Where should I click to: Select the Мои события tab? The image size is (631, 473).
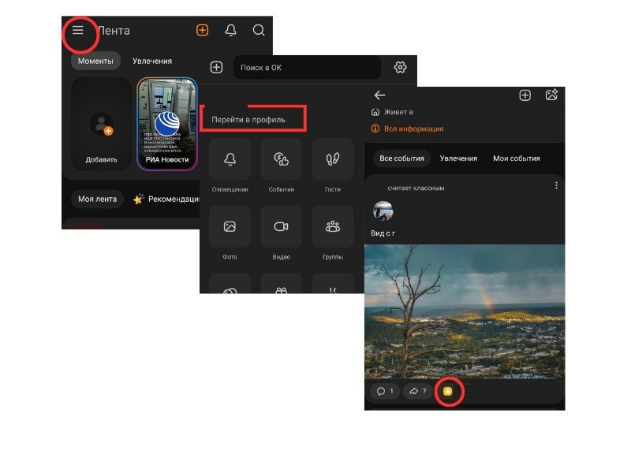pyautogui.click(x=516, y=158)
